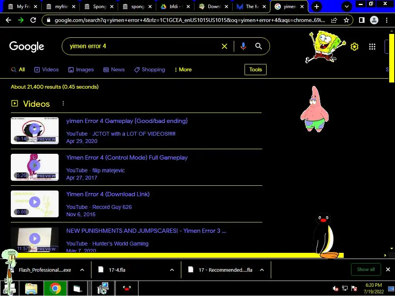Expand options for 17 - Recommended fla download
This screenshot has height=296, width=395.
pos(262,270)
